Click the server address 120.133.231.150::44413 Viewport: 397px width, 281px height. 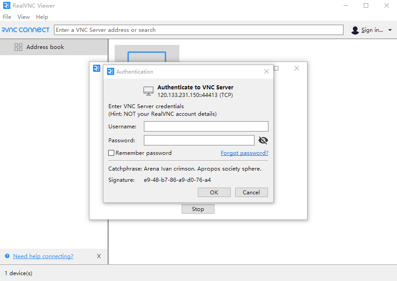click(x=187, y=95)
